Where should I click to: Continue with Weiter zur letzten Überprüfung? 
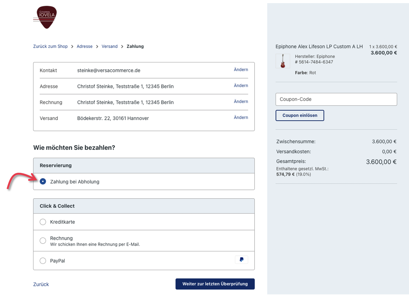[215, 284]
